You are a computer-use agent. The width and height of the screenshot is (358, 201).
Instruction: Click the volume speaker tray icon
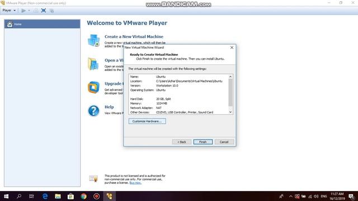[x=316, y=196]
